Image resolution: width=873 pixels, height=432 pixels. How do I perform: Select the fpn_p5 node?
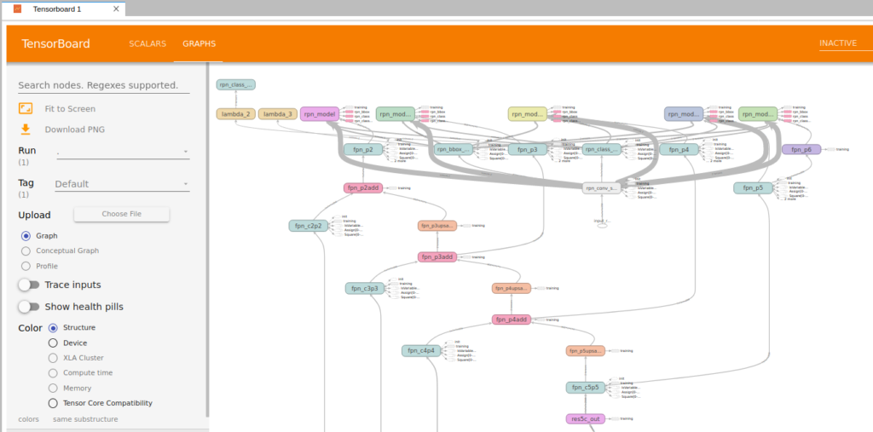click(x=754, y=188)
